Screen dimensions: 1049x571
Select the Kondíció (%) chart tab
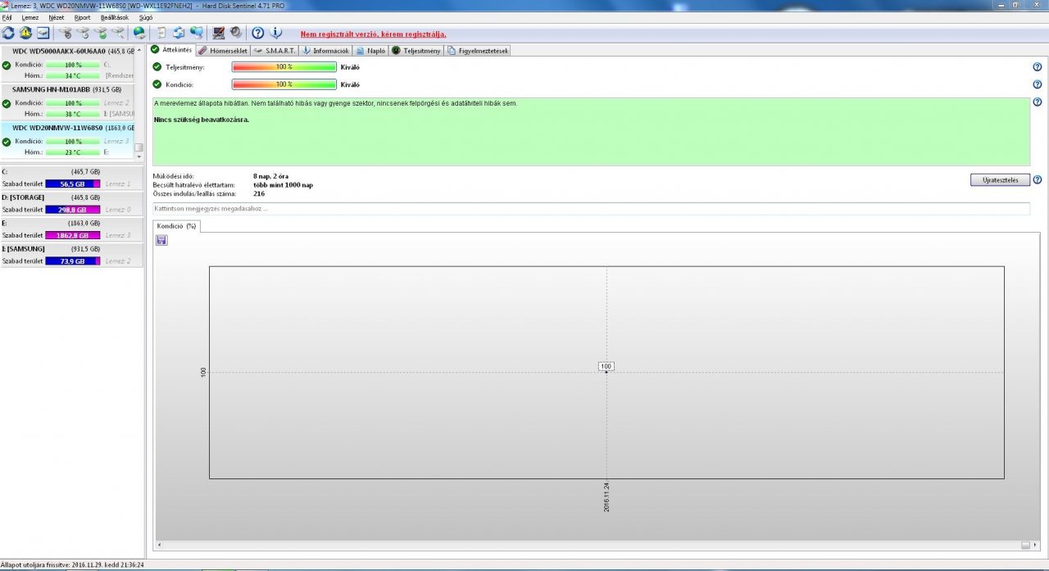point(177,225)
